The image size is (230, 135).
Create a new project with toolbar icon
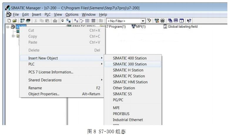tap(9, 20)
